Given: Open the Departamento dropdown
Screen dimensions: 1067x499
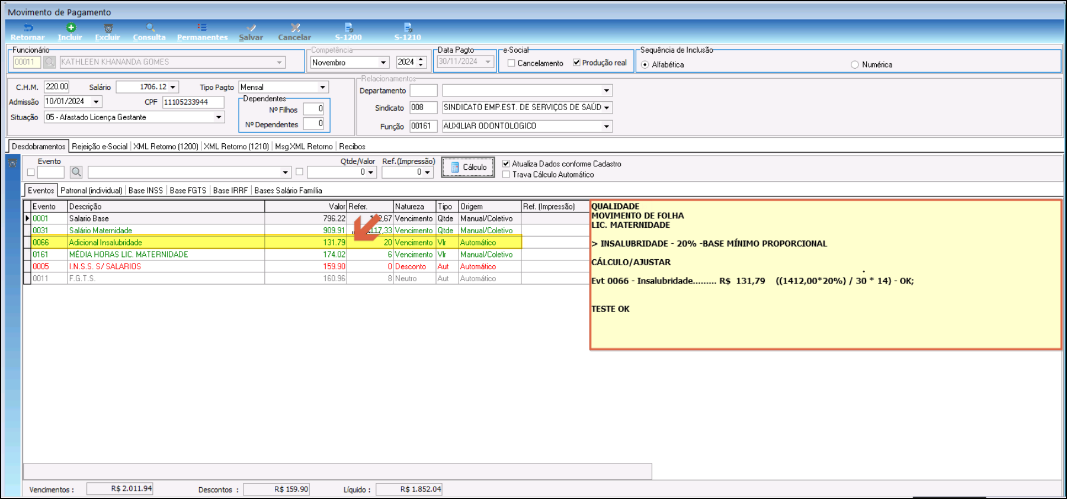Looking at the screenshot, I should [607, 91].
